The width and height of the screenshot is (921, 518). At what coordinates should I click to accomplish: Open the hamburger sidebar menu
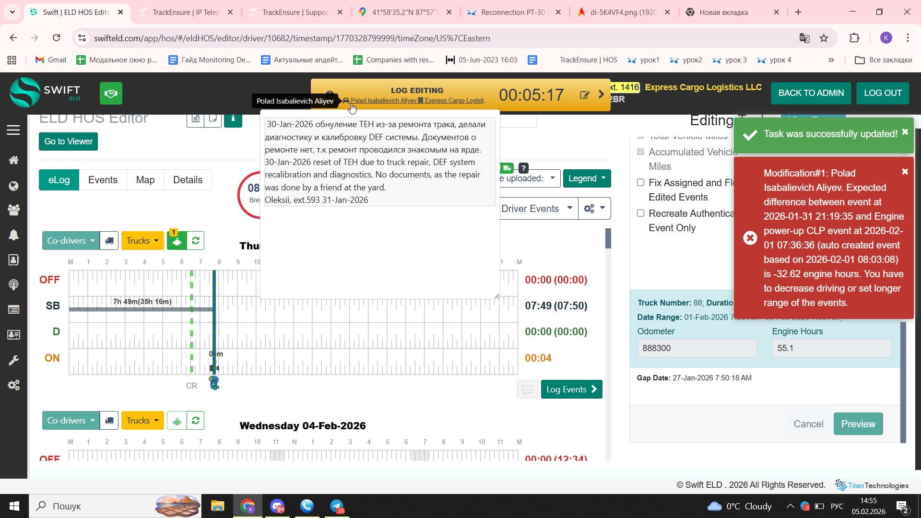[x=13, y=130]
